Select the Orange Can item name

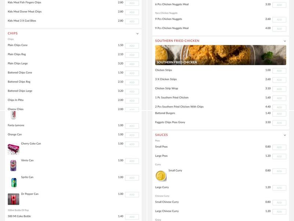click(15, 134)
